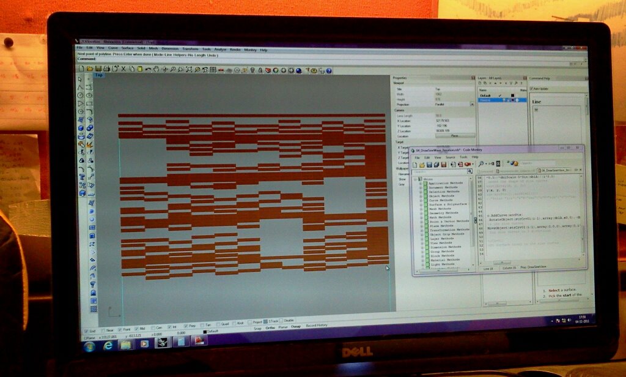This screenshot has height=377, width=626.
Task: Click the New file icon in Rhino toolbar
Action: (81, 69)
